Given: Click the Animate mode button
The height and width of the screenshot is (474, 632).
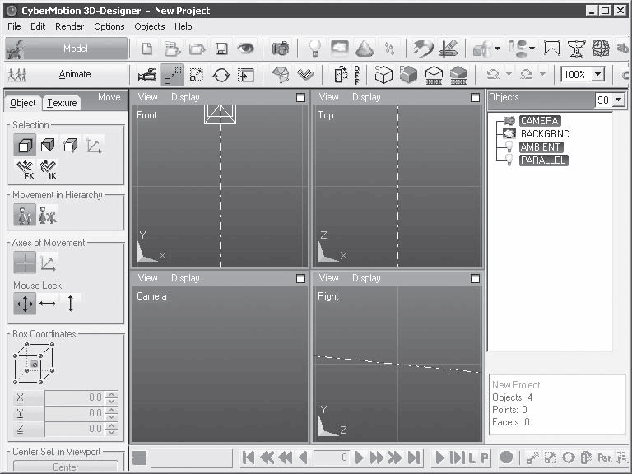Looking at the screenshot, I should click(x=74, y=74).
